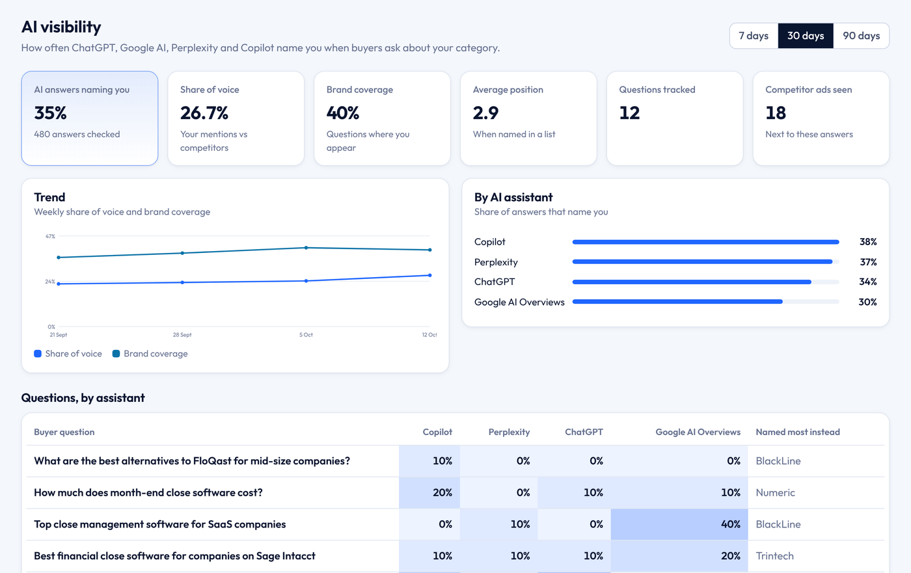The image size is (911, 573).
Task: Click the Share of voice data point at 28 Sept
Action: (x=182, y=282)
